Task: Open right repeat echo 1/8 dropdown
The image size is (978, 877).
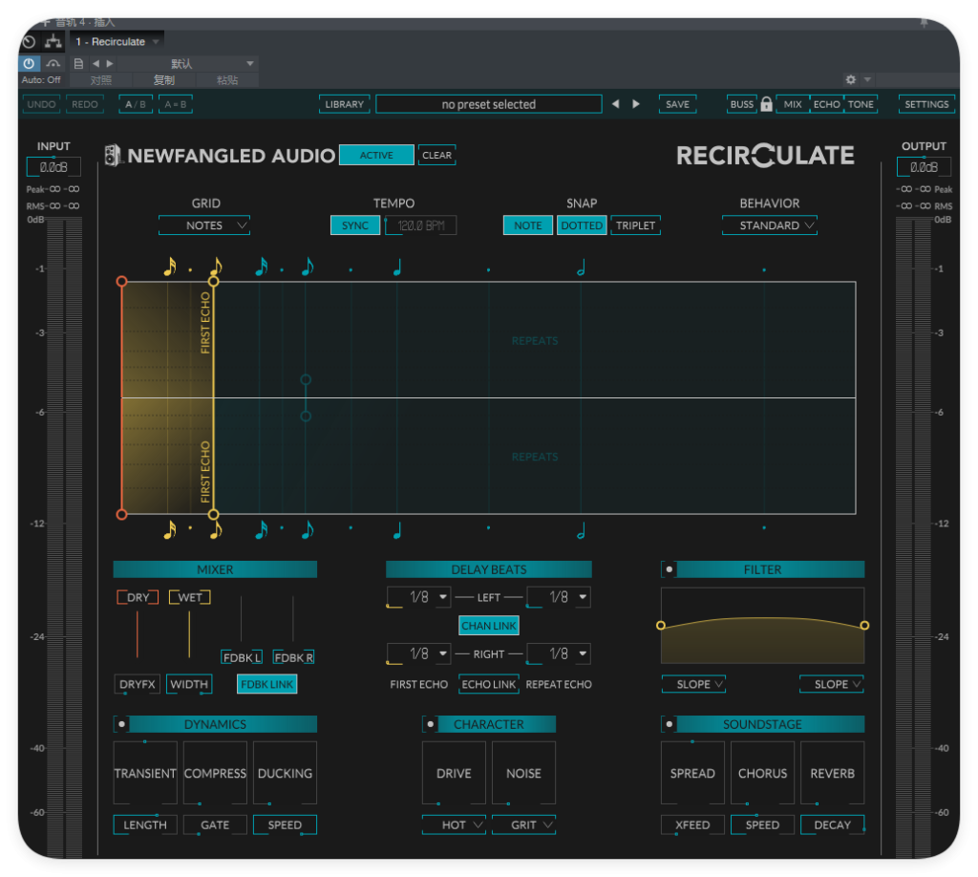Action: tap(559, 653)
